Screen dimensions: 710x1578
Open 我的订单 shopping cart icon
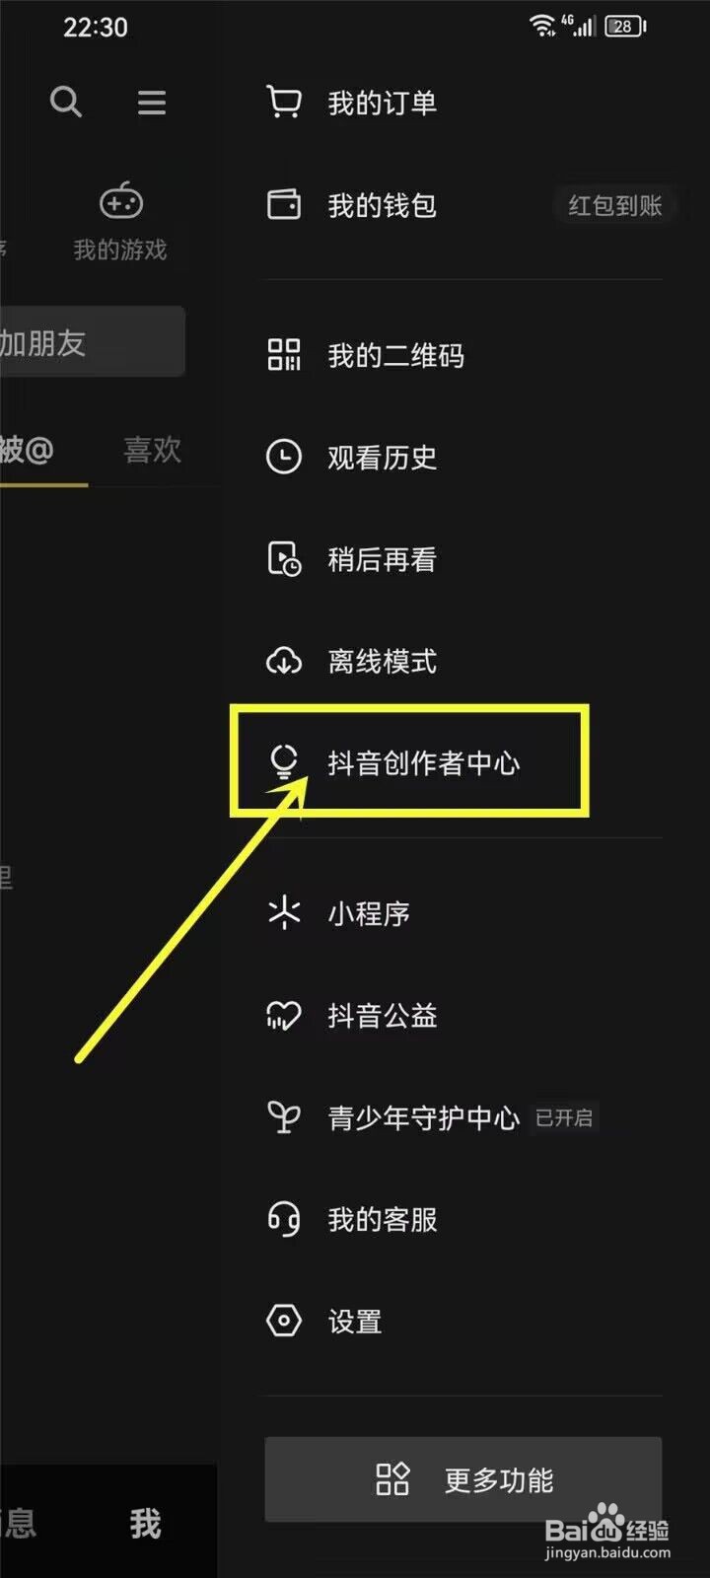click(284, 102)
